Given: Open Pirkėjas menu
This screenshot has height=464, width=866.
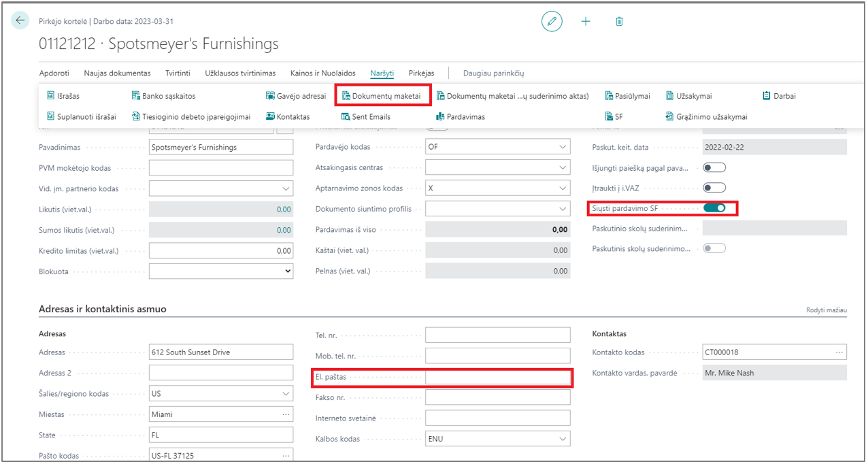Looking at the screenshot, I should coord(421,73).
